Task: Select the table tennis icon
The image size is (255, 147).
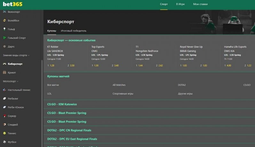Action: click(x=4, y=90)
